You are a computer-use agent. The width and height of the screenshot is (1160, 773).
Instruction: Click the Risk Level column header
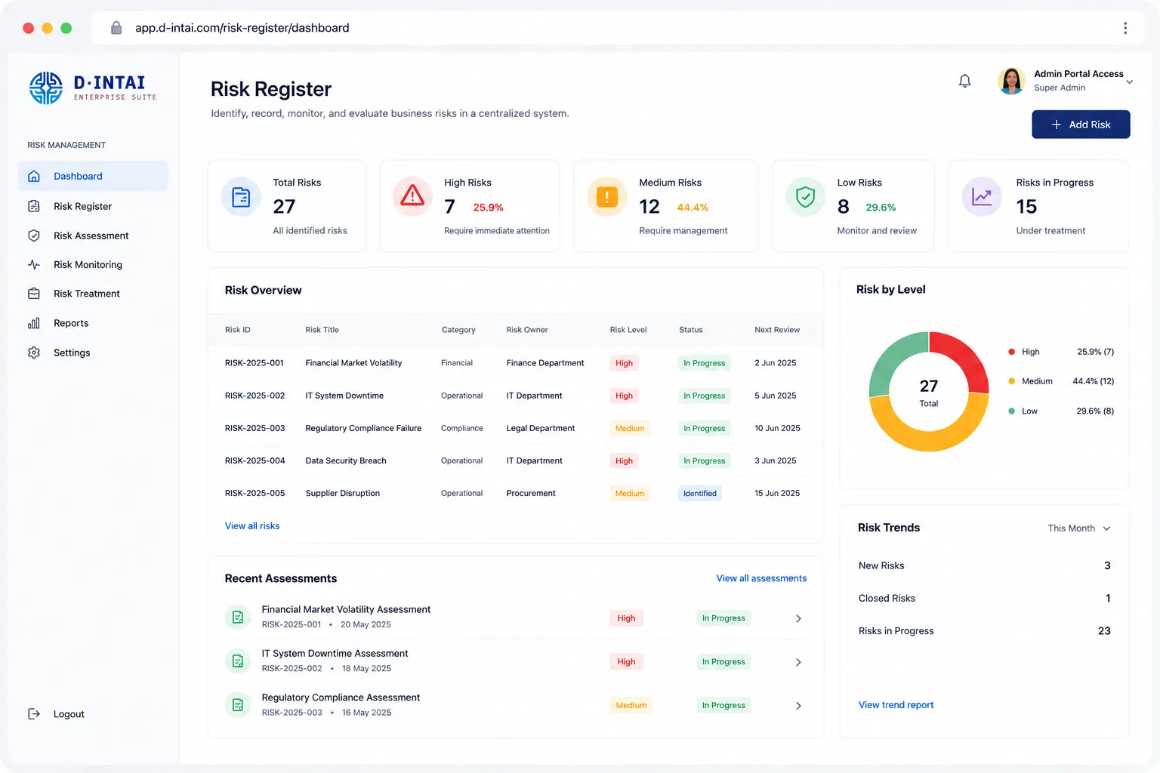(628, 330)
